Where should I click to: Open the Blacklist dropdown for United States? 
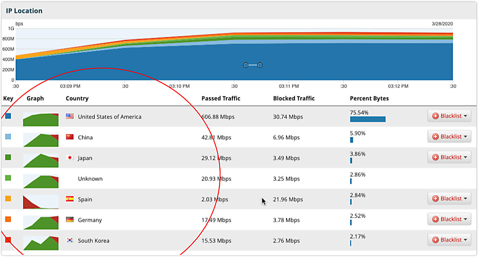pos(449,116)
